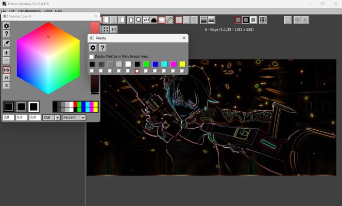
Task: Click the first 0,8 value field
Action: click(22, 117)
